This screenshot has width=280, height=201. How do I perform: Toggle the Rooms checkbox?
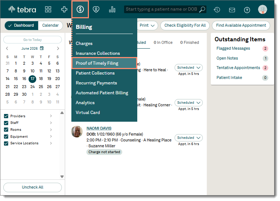click(x=6, y=130)
